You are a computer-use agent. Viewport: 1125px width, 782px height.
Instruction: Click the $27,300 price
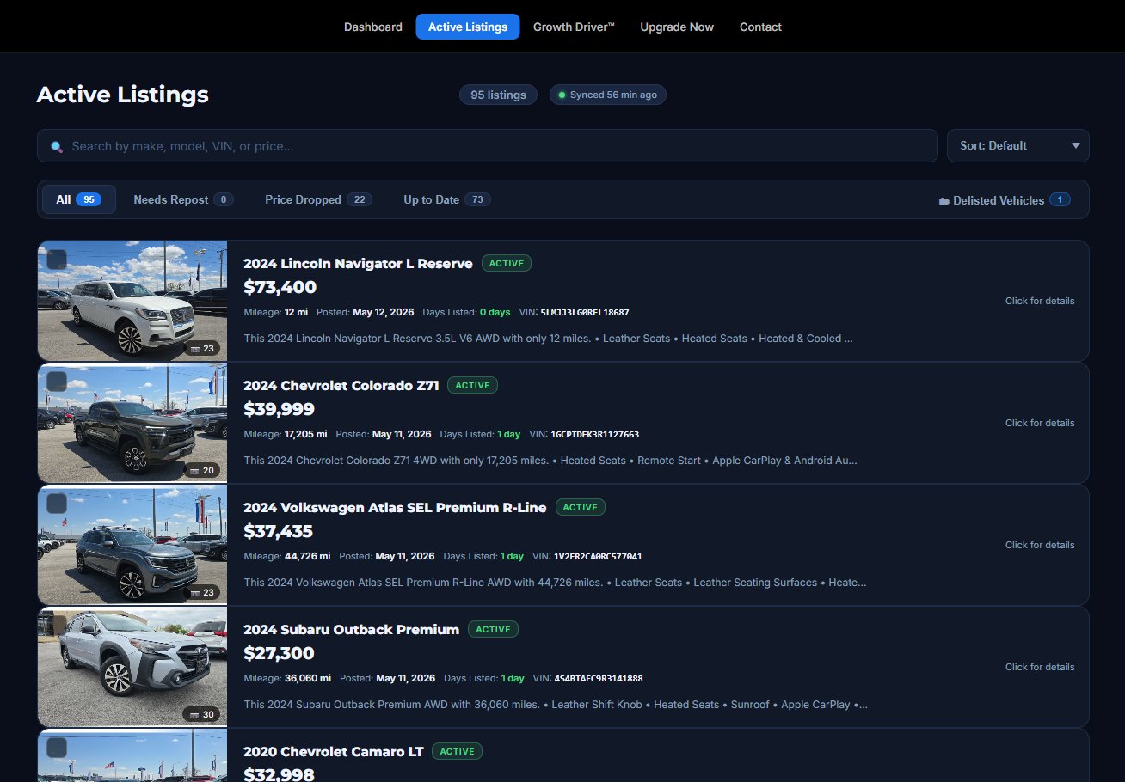click(280, 653)
